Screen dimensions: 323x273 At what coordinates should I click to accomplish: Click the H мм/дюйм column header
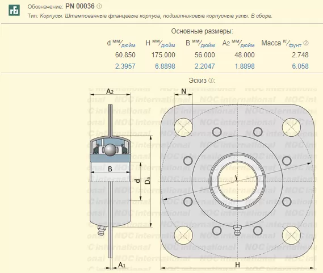click(160, 44)
